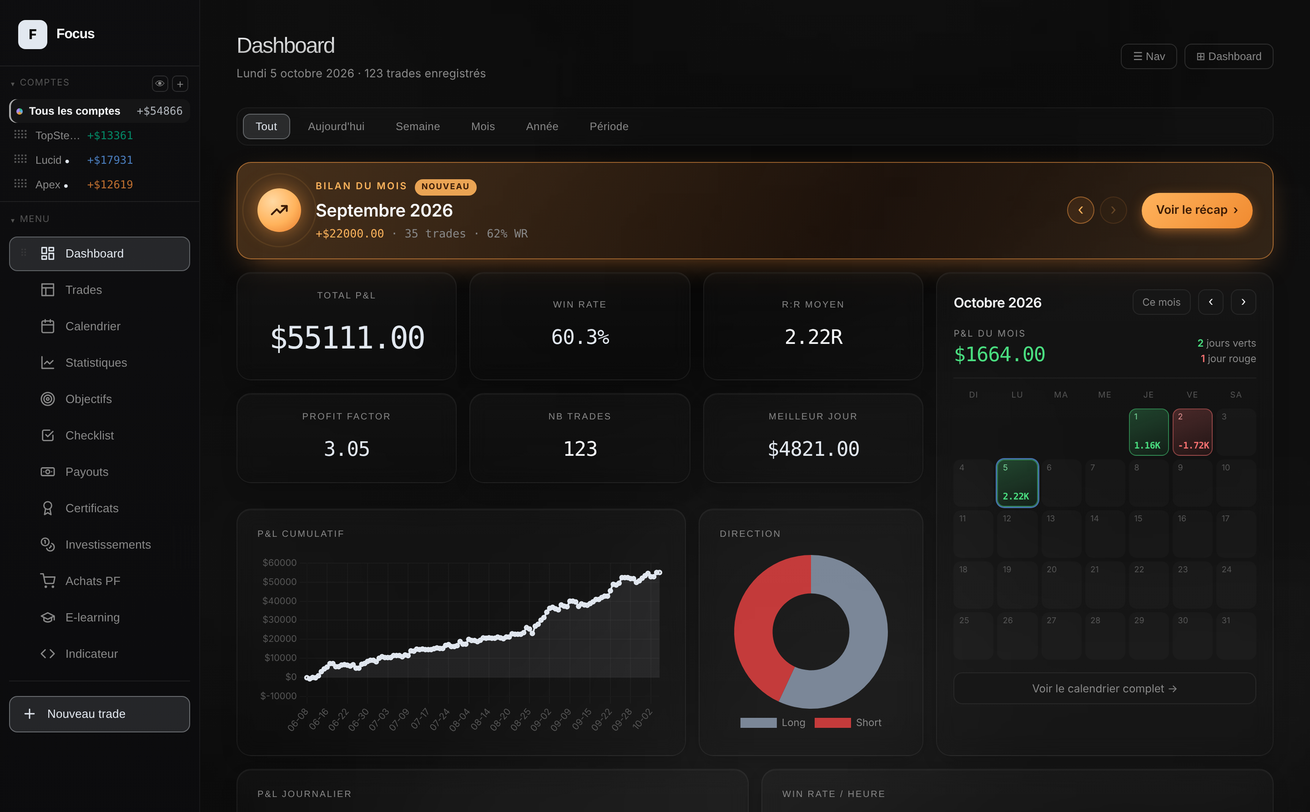The width and height of the screenshot is (1310, 812).
Task: Open Payouts banknote icon in sidebar
Action: coord(47,472)
